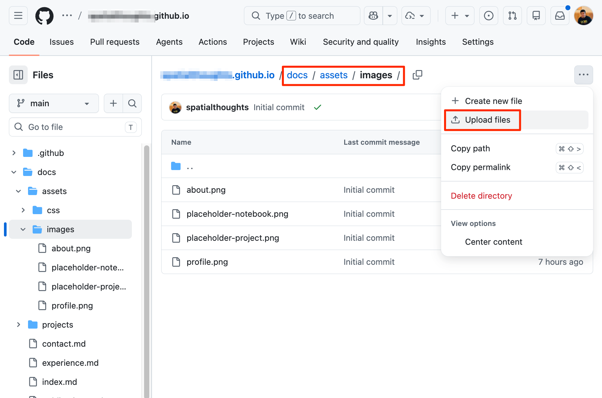Collapse the docs folder in tree
Screen dimensions: 602x398
14,172
